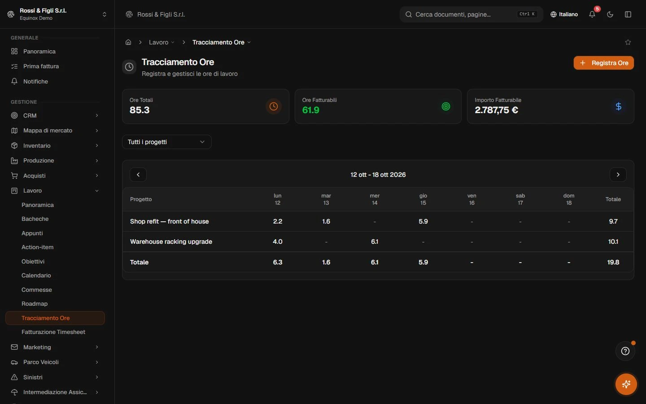The image size is (646, 404).
Task: Focus the Cerca documenti search field
Action: [471, 14]
